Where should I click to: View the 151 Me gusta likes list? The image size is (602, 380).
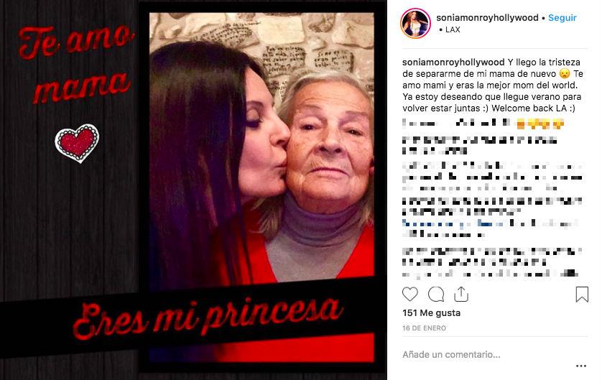[431, 312]
